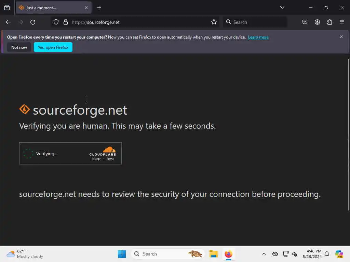
Task: Launch Copilot preview icon
Action: pos(339,254)
